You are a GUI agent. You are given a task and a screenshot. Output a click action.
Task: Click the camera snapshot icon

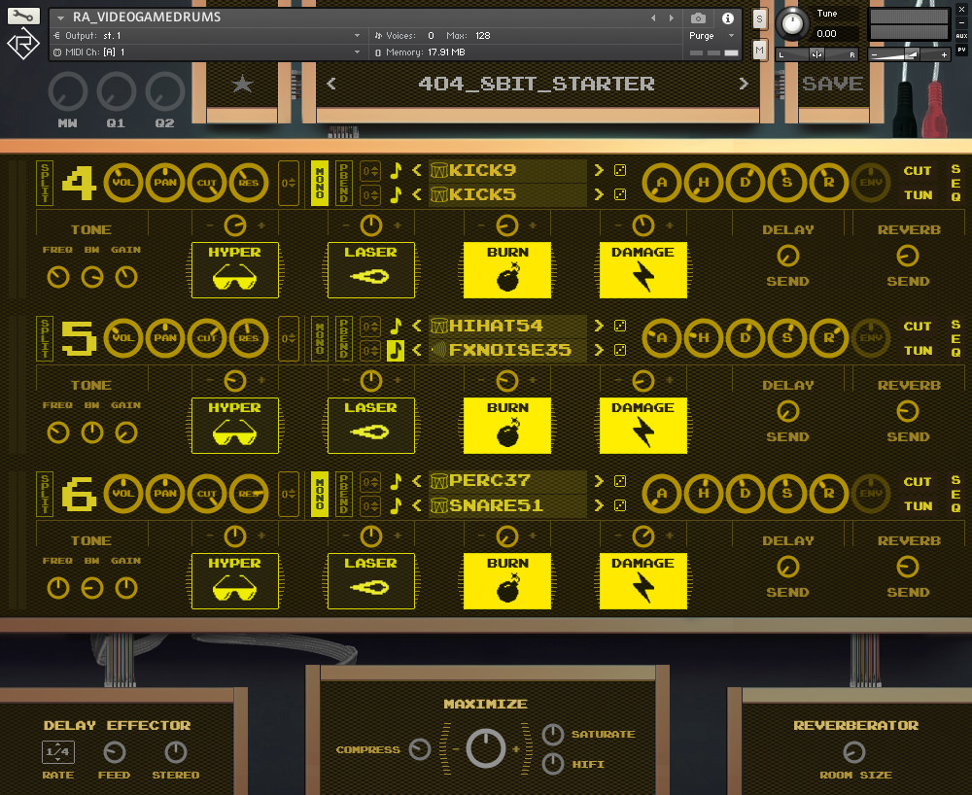click(x=698, y=18)
